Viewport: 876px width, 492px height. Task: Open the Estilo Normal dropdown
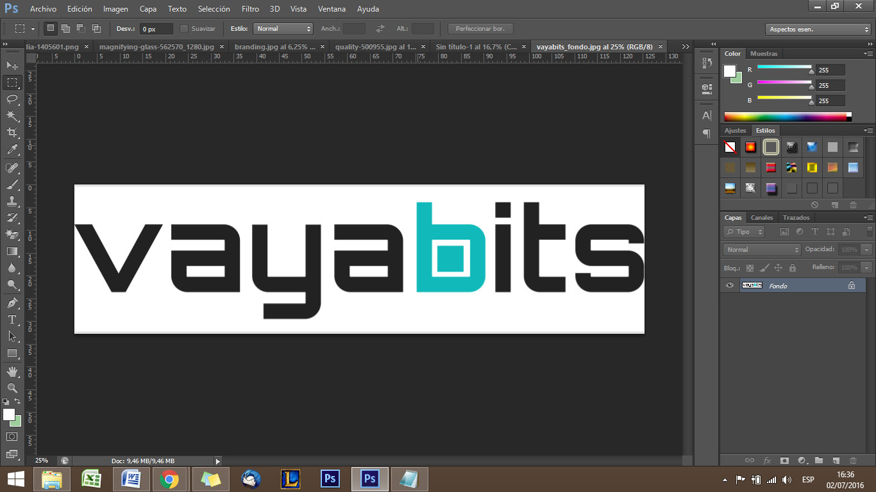tap(283, 29)
